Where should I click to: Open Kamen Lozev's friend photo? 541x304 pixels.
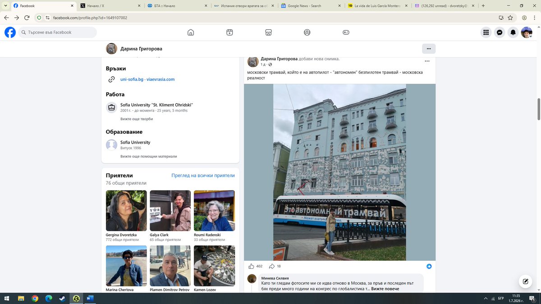[214, 266]
